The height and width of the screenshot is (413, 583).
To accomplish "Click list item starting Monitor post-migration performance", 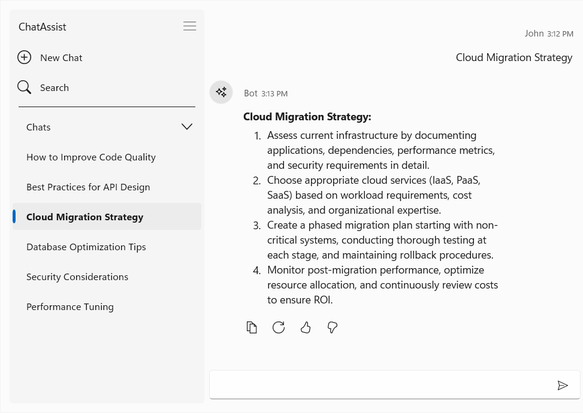I will click(382, 285).
